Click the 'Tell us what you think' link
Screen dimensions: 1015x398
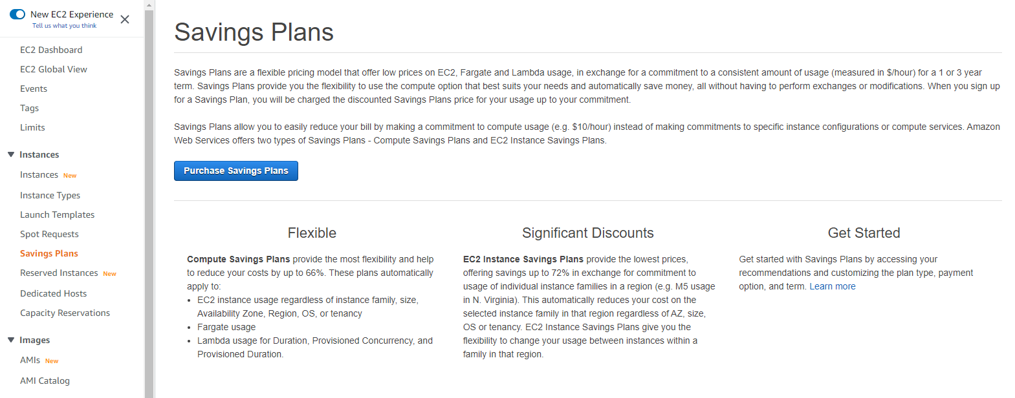[64, 26]
